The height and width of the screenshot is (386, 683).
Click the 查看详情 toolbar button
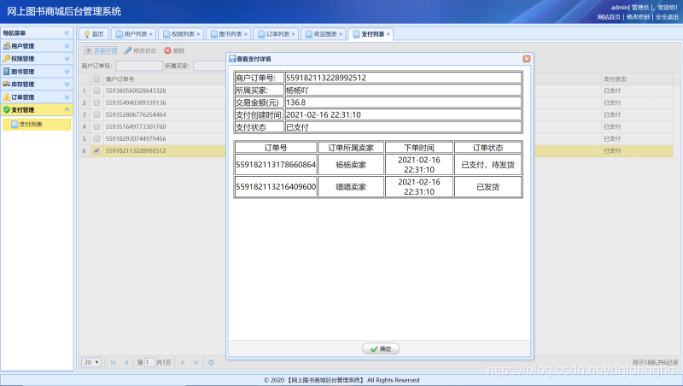101,50
